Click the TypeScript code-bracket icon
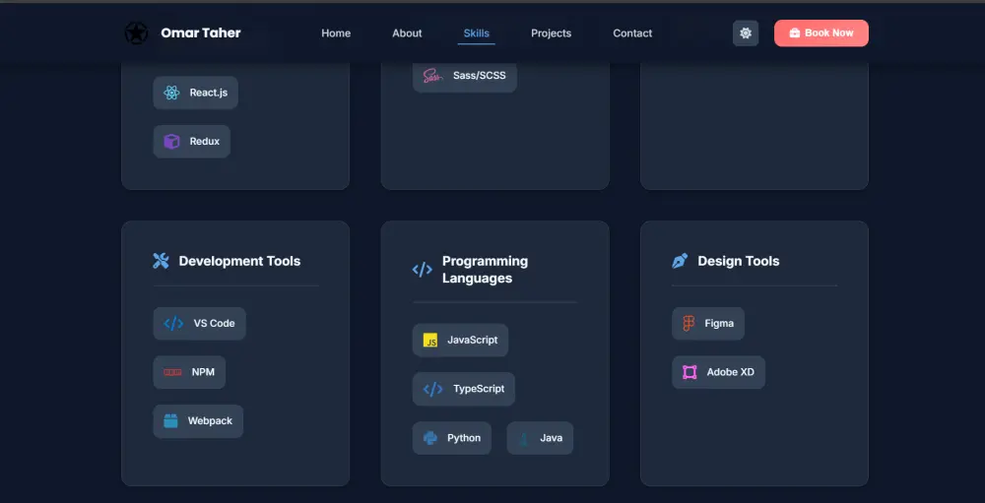 click(x=432, y=390)
